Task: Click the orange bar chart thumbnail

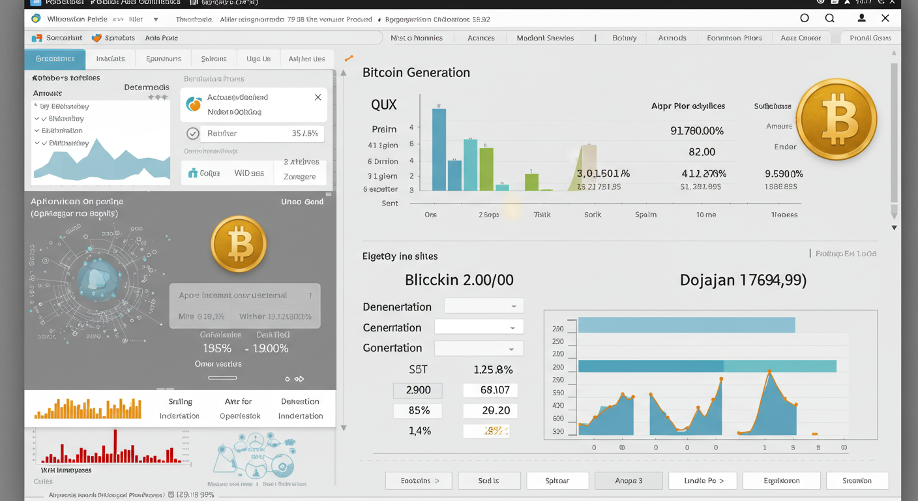Action: tap(88, 408)
